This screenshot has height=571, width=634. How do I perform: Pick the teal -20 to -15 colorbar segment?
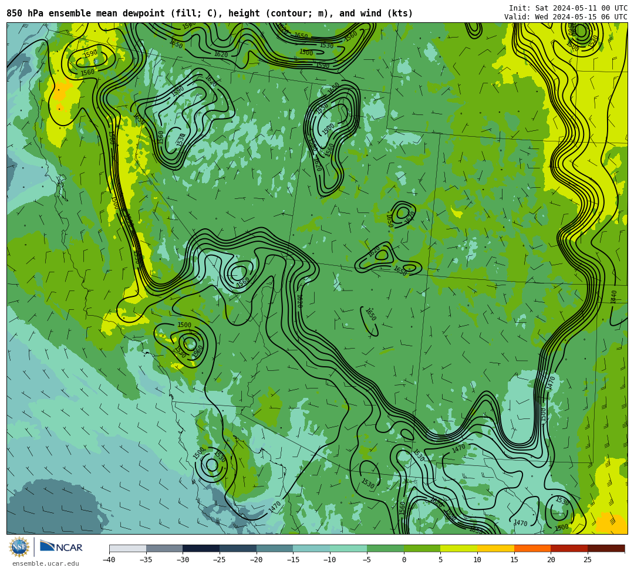pos(275,548)
